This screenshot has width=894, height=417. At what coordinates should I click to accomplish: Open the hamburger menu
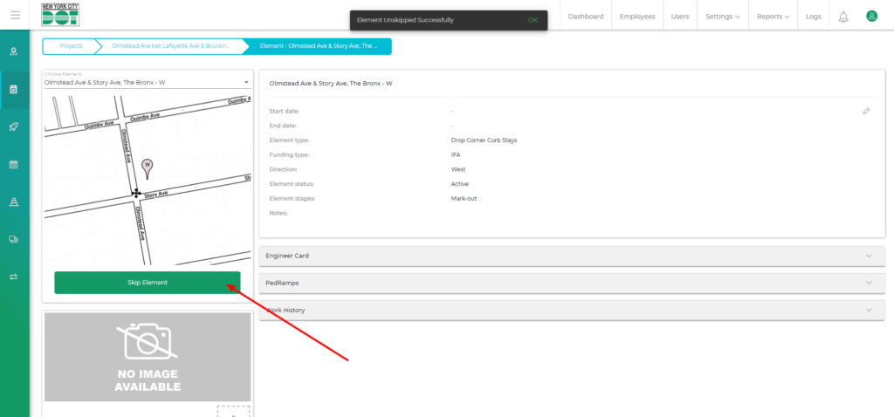(15, 16)
